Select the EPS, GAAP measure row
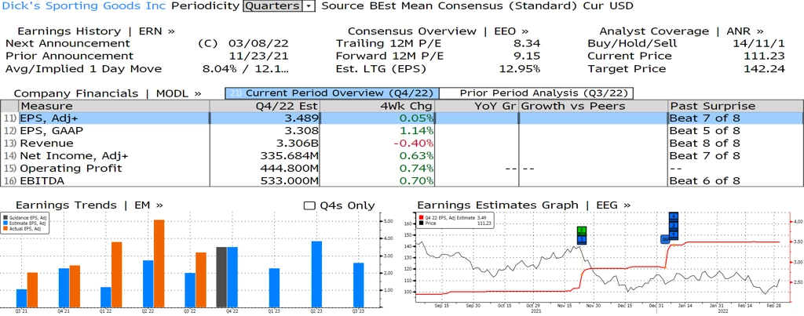Image resolution: width=804 pixels, height=316 pixels. pyautogui.click(x=402, y=131)
